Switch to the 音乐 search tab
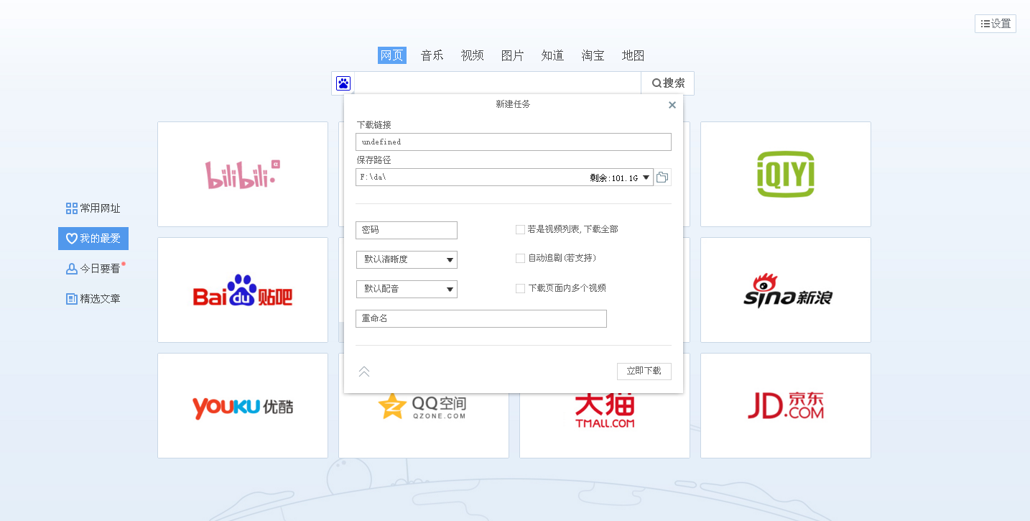 tap(432, 55)
